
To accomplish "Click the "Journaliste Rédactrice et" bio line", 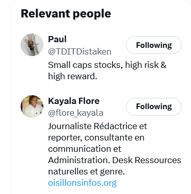I will coord(98,126).
